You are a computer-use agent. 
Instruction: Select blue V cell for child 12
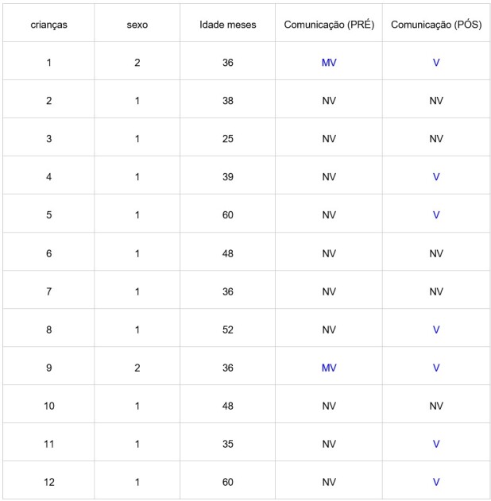pos(436,482)
